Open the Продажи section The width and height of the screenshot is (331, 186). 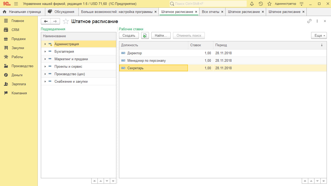(x=19, y=39)
